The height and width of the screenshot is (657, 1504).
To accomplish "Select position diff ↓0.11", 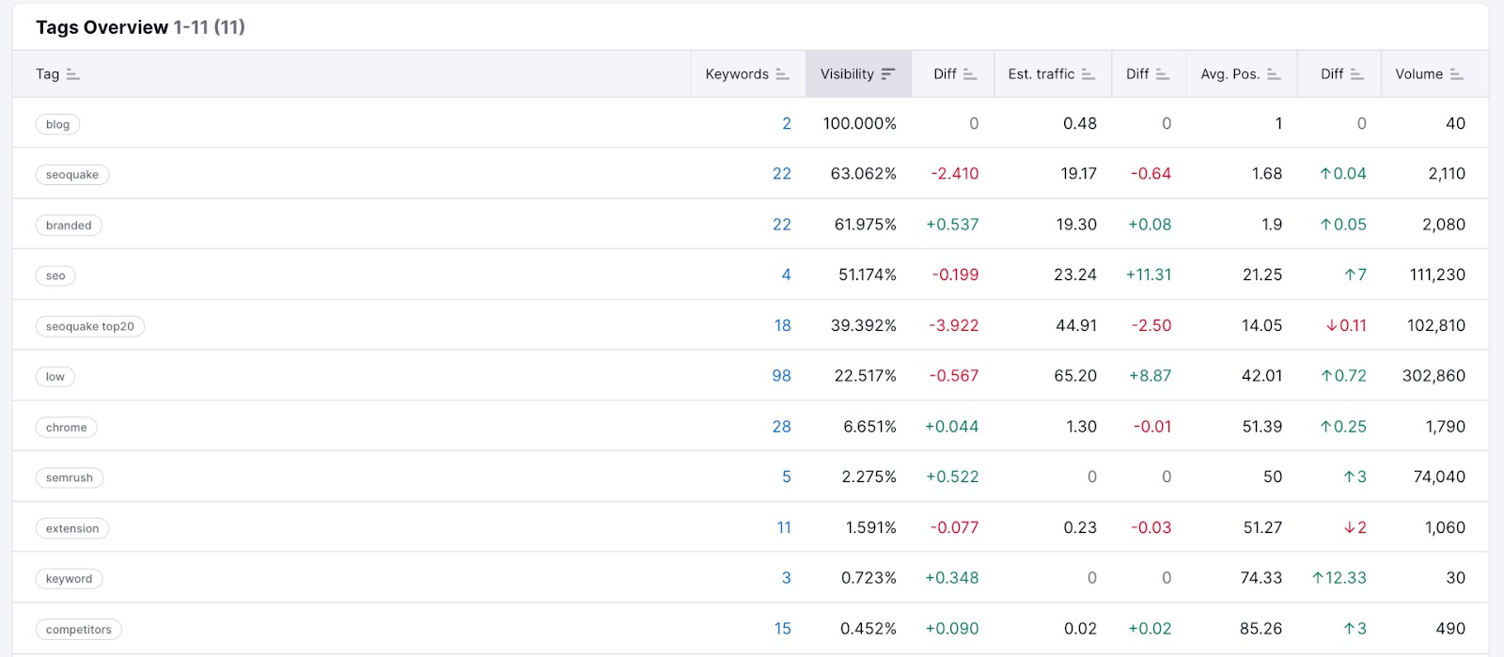I will point(1346,325).
